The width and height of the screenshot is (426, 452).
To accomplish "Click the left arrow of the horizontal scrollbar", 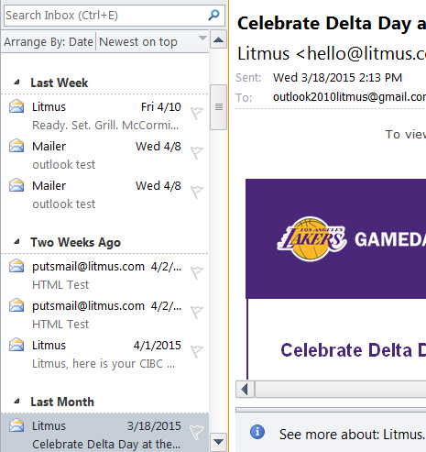I will [x=245, y=389].
